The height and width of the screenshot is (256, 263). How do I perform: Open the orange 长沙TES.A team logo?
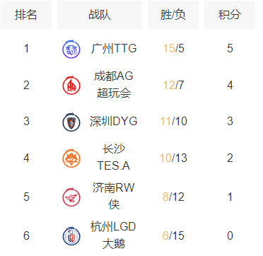click(x=71, y=158)
